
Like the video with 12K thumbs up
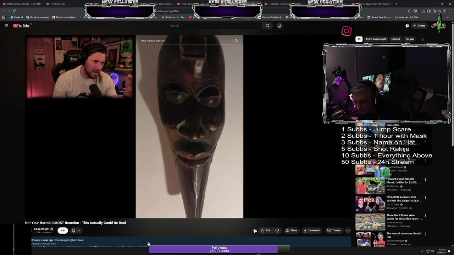pos(265,231)
